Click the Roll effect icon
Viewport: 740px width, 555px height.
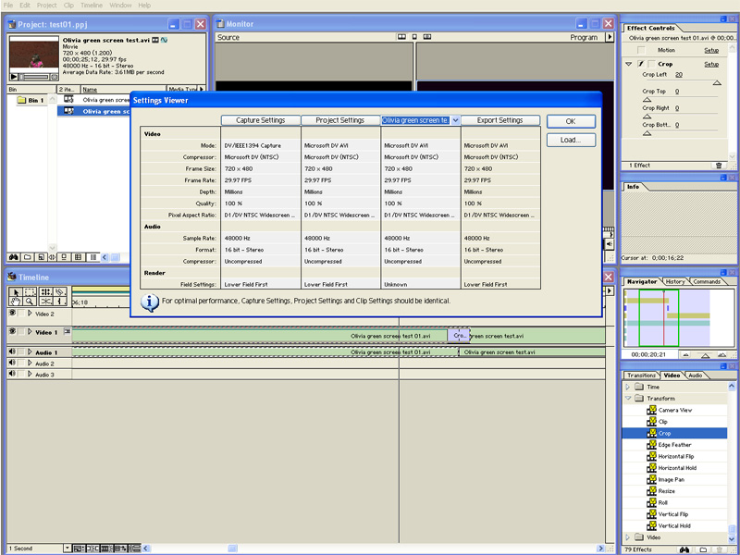point(652,502)
